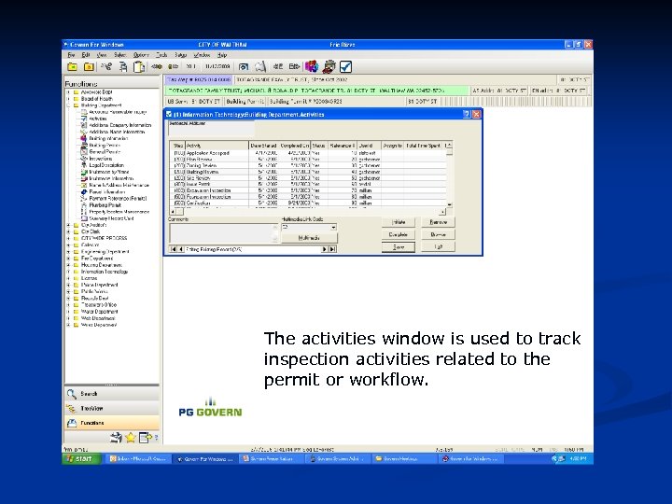This screenshot has width=672, height=504.
Task: Go to next record navigation arrow
Action: 325,249
